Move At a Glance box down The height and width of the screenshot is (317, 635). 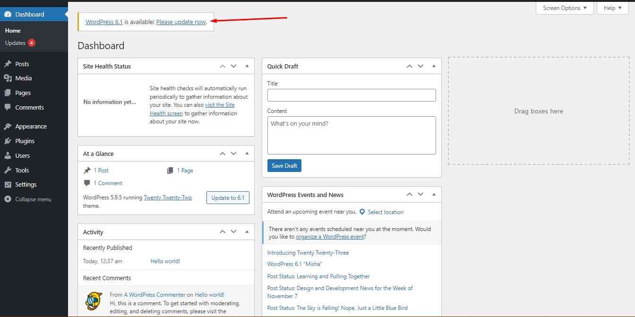[233, 154]
